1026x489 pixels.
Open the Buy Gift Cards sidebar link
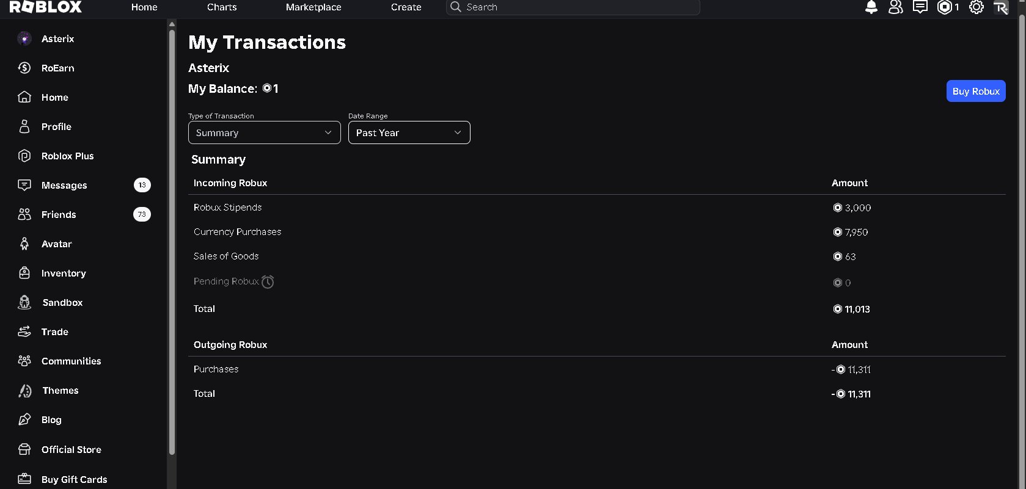coord(75,479)
